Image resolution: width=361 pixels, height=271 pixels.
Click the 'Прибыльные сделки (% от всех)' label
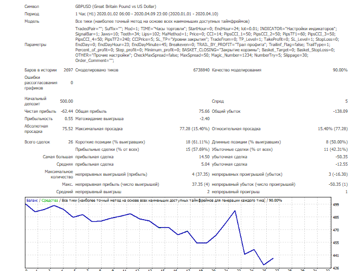click(x=107, y=149)
